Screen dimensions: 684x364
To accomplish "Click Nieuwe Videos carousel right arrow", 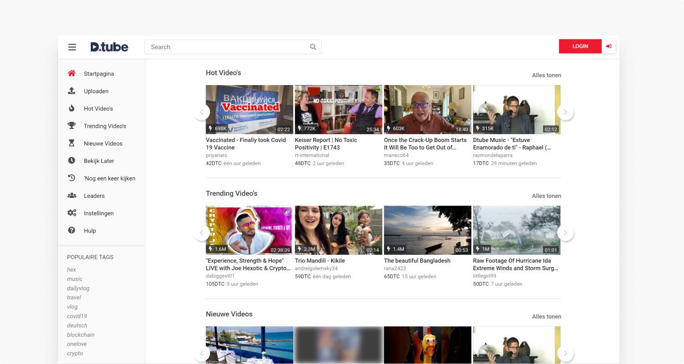I will click(x=565, y=353).
